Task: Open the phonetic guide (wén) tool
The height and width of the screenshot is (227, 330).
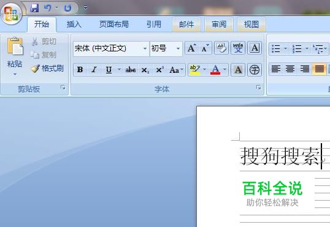Action: (x=238, y=48)
